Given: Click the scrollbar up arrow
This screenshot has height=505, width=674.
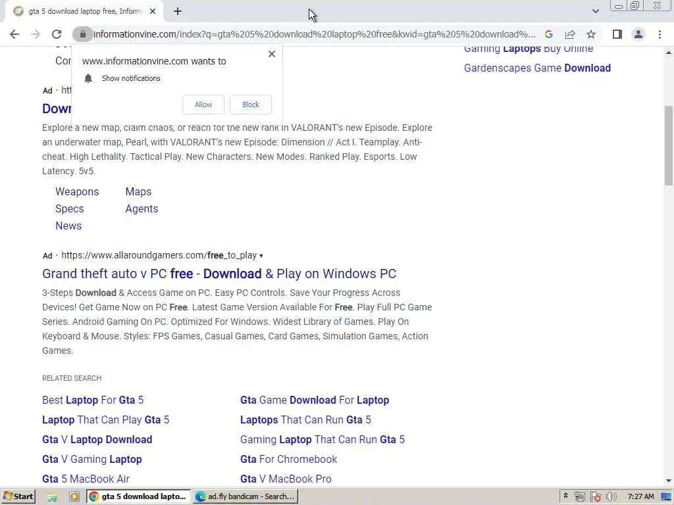Looking at the screenshot, I should (669, 53).
